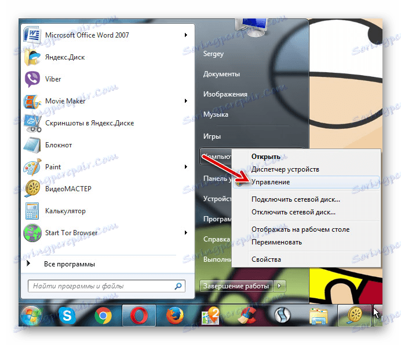Open the shutdown options arrow
Viewport: 401px width, 345px height.
point(279,286)
